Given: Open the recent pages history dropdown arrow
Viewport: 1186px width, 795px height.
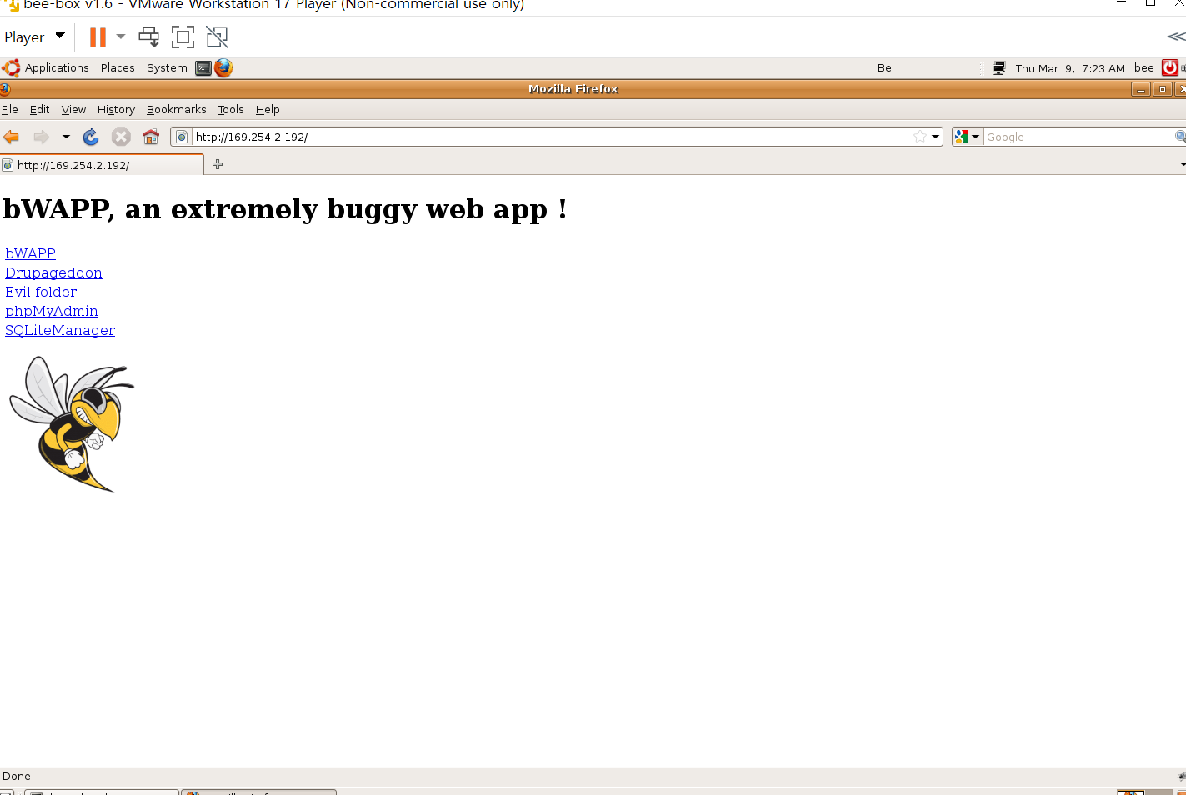Looking at the screenshot, I should 66,137.
